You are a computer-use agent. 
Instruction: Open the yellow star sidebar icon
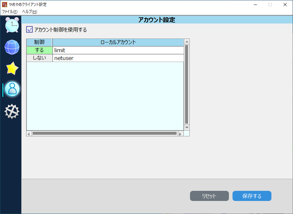(12, 68)
